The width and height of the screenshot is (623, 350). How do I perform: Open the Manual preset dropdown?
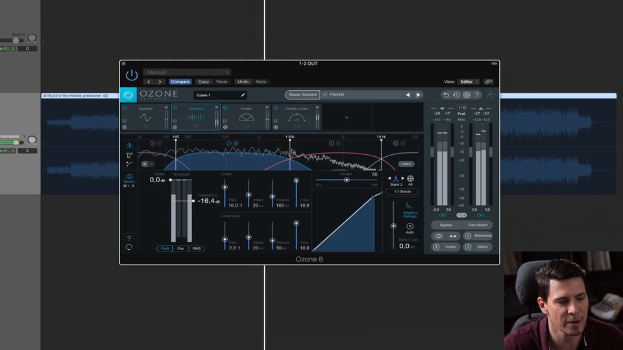click(186, 72)
